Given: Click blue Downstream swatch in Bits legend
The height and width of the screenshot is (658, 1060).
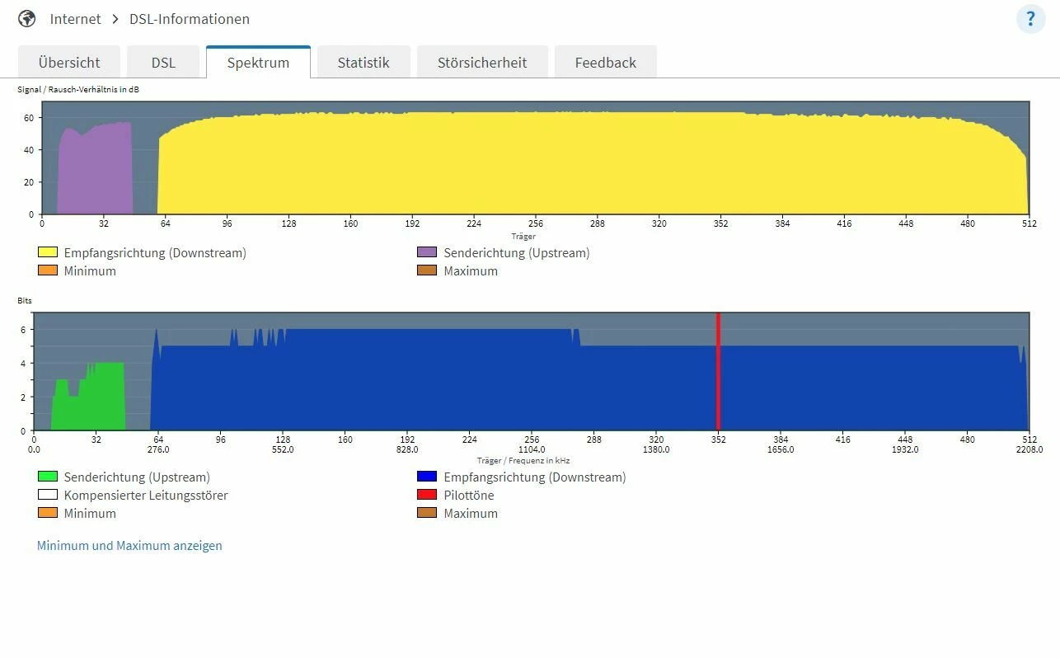Looking at the screenshot, I should point(427,477).
